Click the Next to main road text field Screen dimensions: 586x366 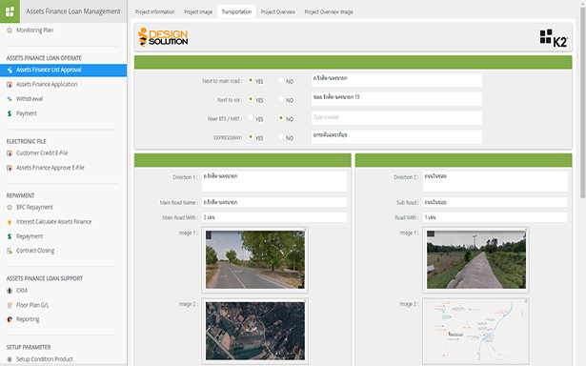pos(397,80)
